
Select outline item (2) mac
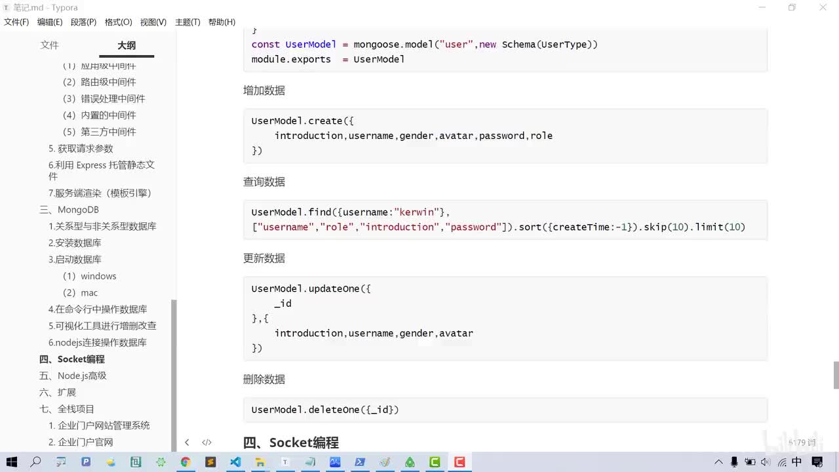(80, 292)
